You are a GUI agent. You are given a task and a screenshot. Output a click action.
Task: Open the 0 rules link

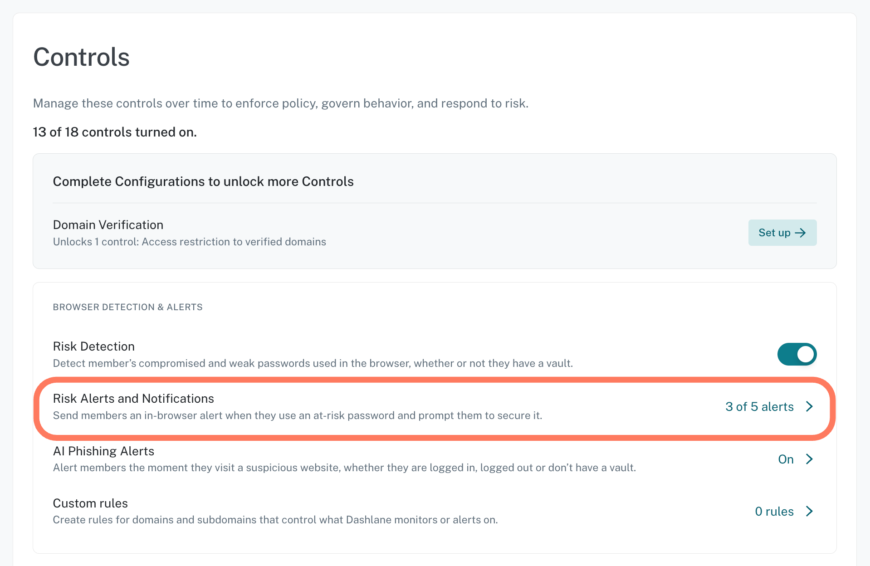(774, 511)
